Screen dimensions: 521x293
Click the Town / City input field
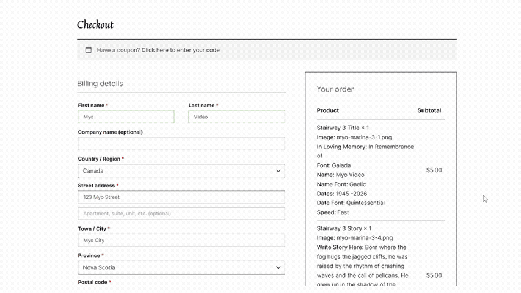[181, 241]
